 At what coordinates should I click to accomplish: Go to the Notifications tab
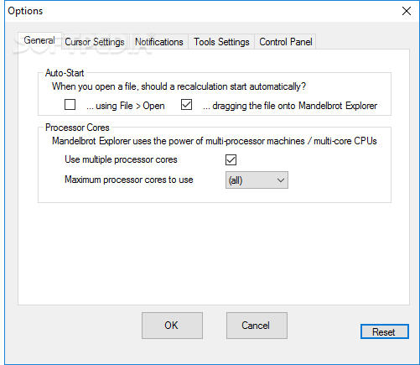[x=159, y=42]
